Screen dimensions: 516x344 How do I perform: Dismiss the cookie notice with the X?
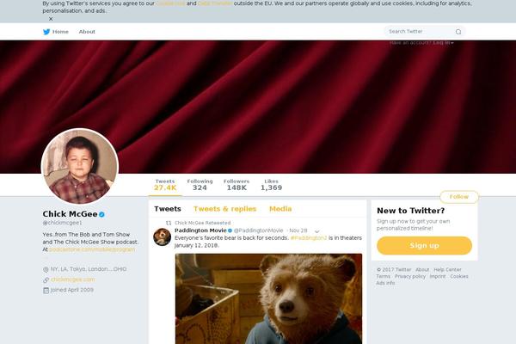point(51,19)
